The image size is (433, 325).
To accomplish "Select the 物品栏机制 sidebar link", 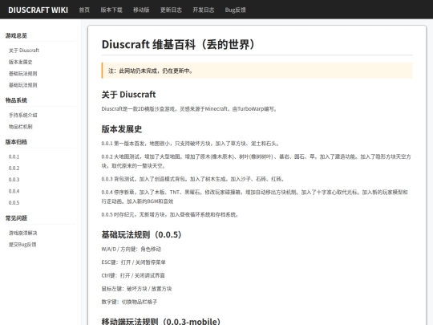I will [x=20, y=127].
